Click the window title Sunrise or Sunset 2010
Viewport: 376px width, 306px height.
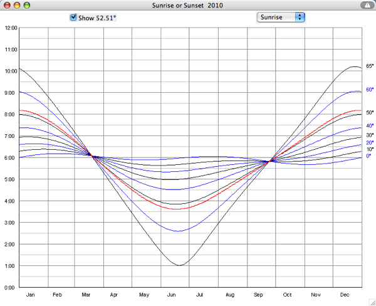point(187,5)
